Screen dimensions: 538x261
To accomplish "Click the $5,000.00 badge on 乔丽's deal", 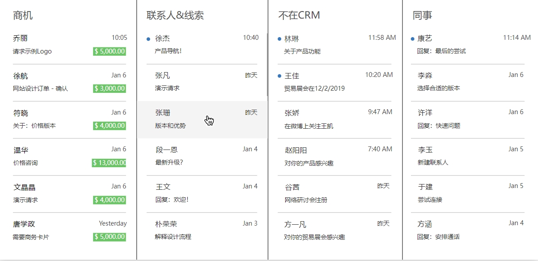I will tap(109, 51).
